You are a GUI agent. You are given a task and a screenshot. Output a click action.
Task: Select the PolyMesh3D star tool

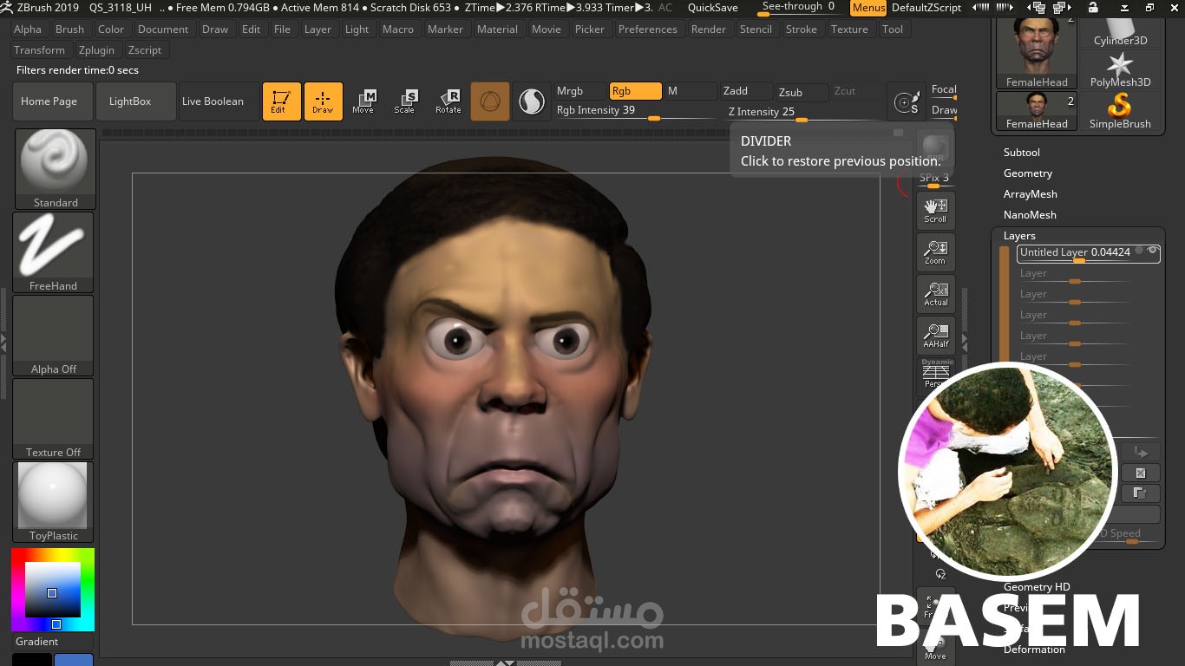click(x=1120, y=70)
